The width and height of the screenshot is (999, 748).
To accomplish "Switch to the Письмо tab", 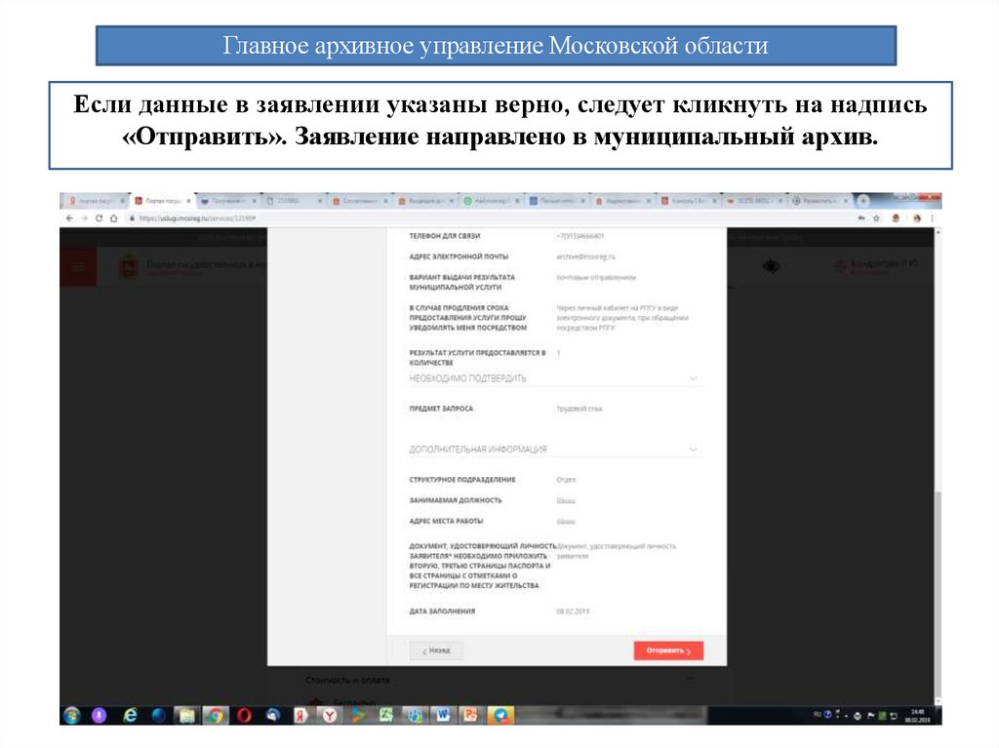I will coord(557,201).
